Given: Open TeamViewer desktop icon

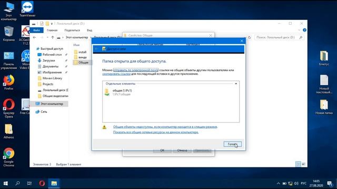Looking at the screenshot, I should point(27,9).
